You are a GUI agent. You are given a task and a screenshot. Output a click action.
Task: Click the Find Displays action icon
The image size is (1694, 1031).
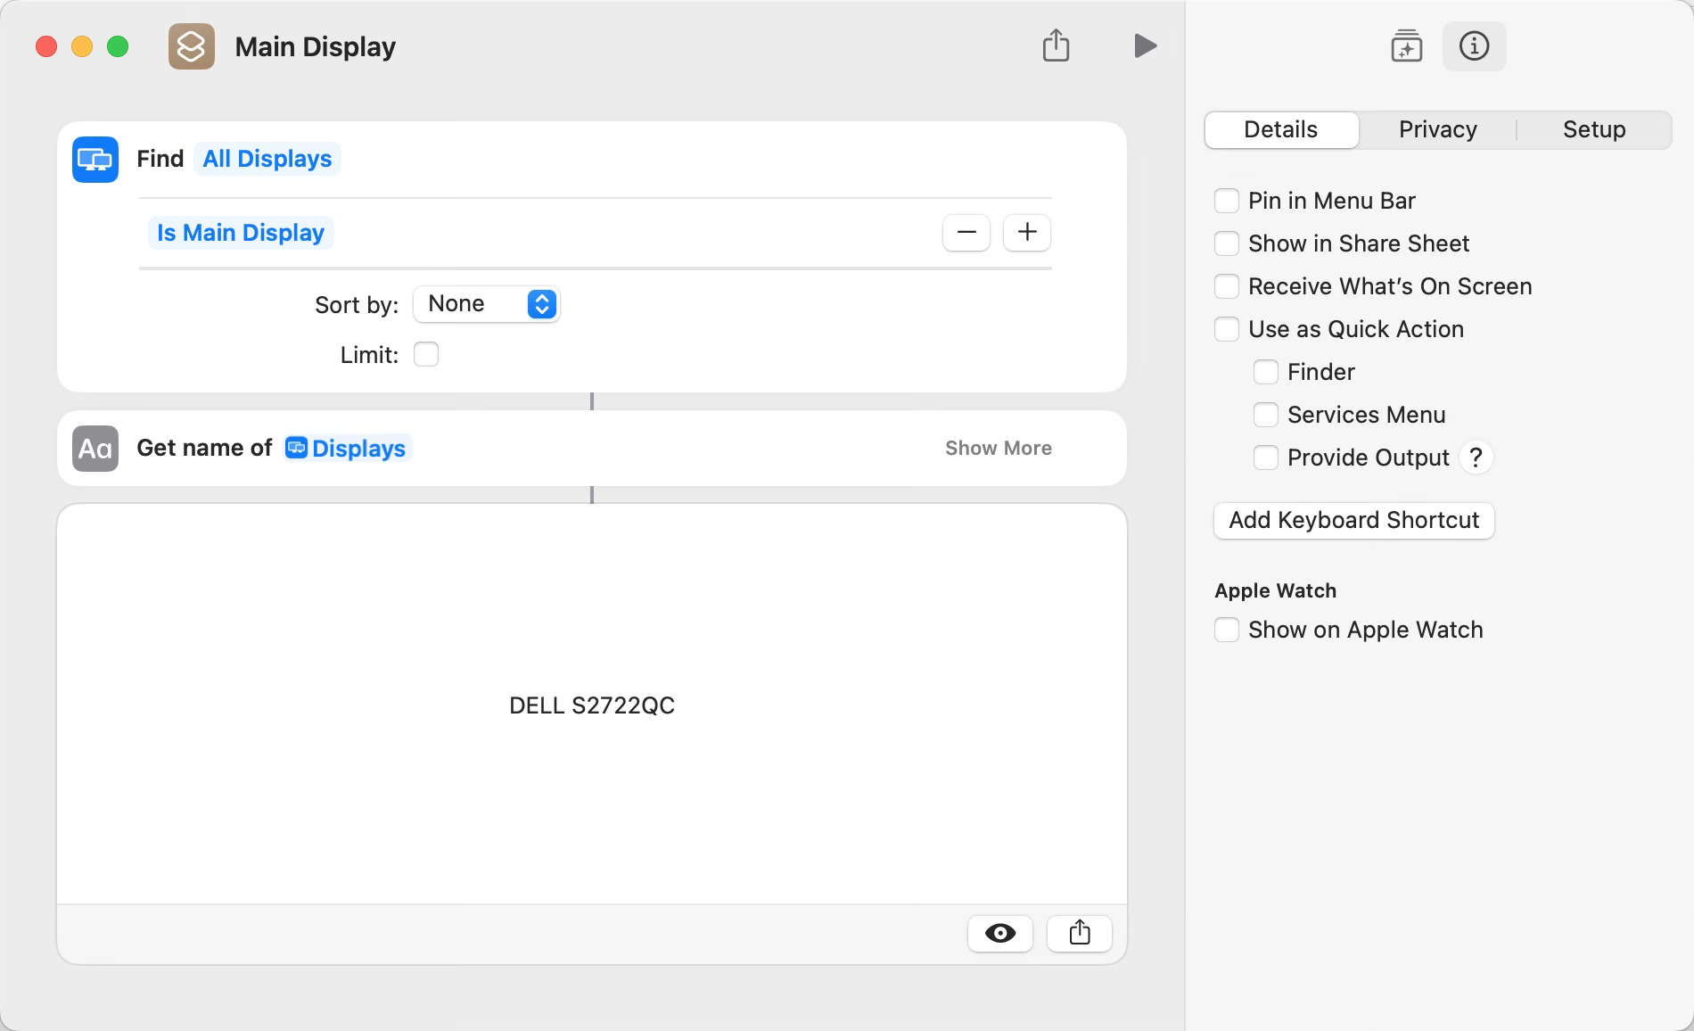[95, 160]
